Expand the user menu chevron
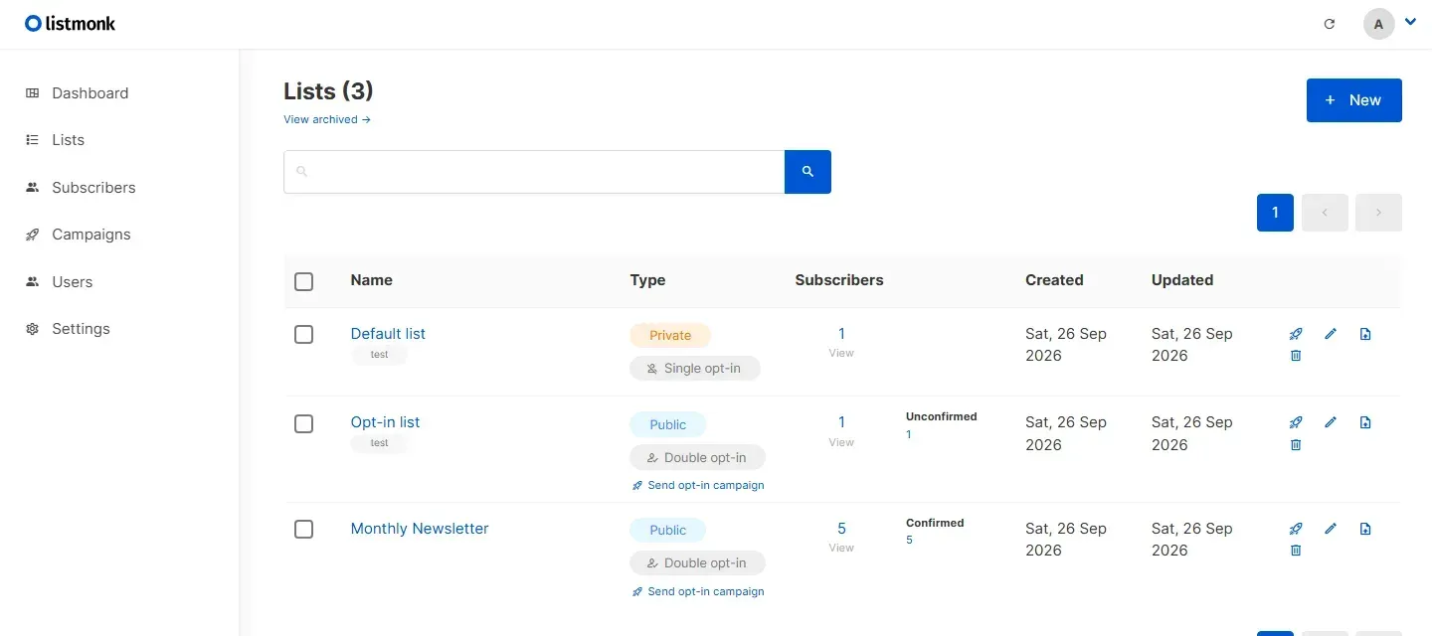The width and height of the screenshot is (1432, 636). tap(1410, 22)
